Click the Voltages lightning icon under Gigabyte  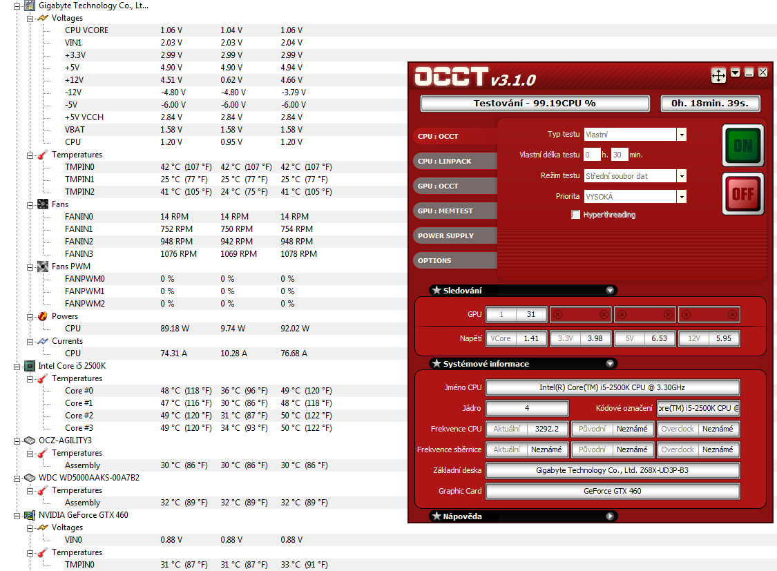click(x=43, y=18)
